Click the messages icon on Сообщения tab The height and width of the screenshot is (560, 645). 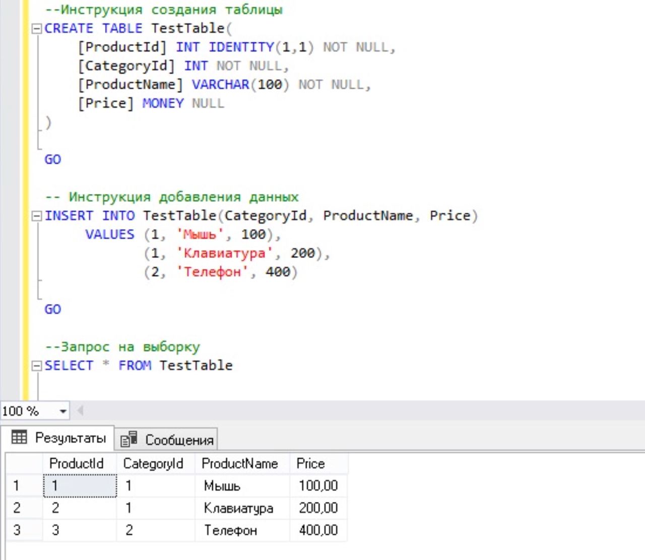coord(129,440)
